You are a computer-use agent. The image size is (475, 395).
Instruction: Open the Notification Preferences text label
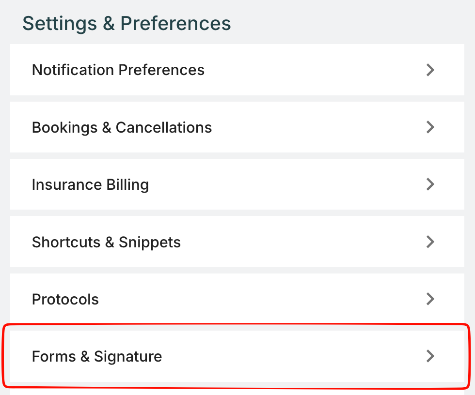coord(118,70)
